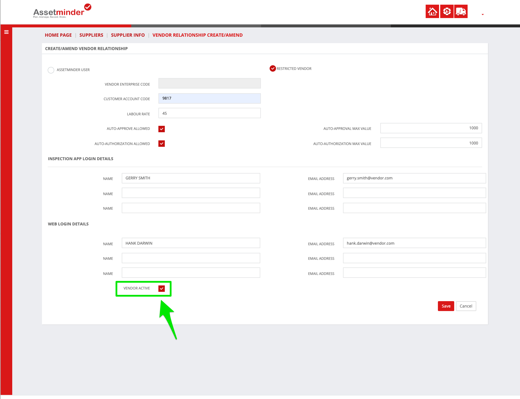Image resolution: width=520 pixels, height=399 pixels.
Task: Click the Labour Rate field
Action: pyautogui.click(x=210, y=113)
